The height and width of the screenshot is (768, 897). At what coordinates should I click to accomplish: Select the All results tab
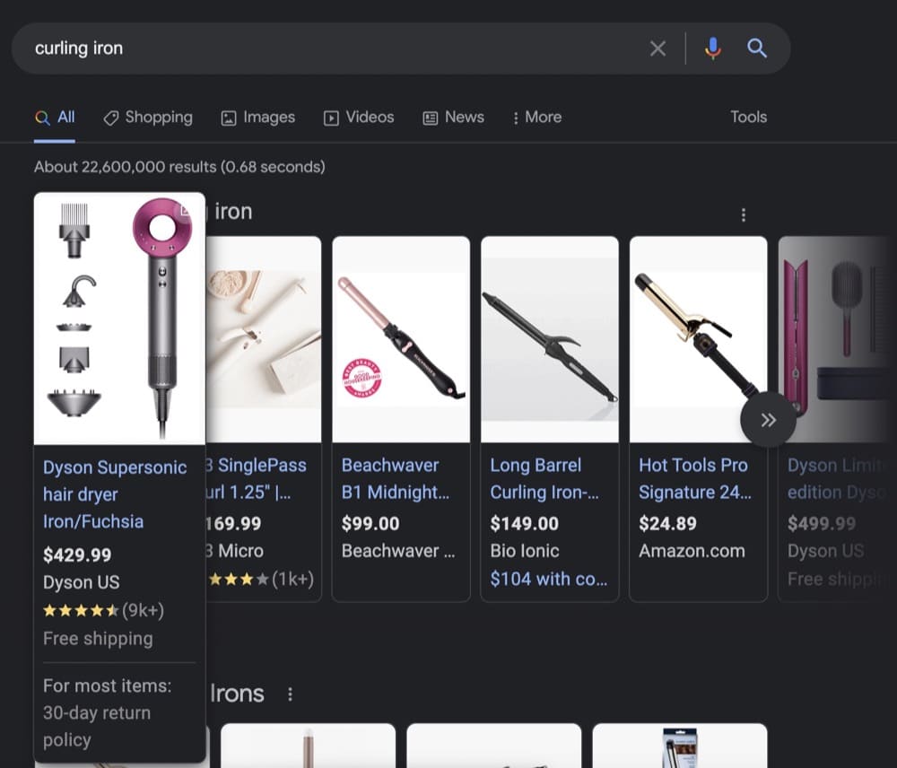pos(55,118)
